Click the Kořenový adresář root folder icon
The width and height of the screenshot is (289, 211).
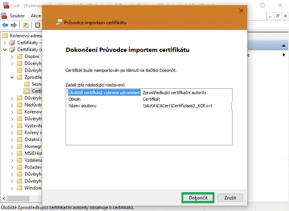click(x=5, y=36)
